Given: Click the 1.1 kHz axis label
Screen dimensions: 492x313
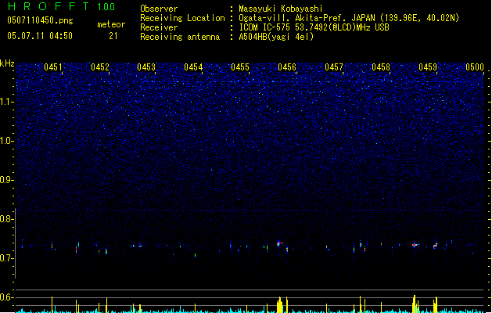Looking at the screenshot, I should (x=6, y=102).
